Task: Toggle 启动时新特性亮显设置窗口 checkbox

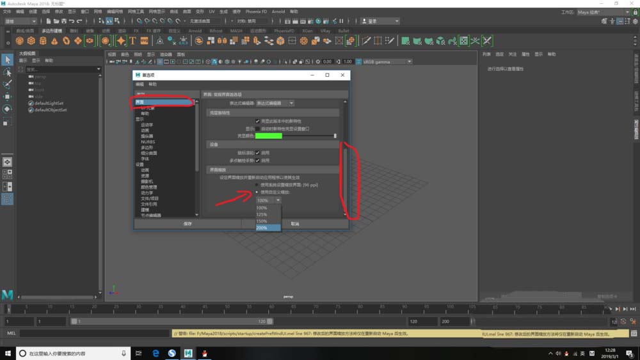Action: (x=257, y=129)
